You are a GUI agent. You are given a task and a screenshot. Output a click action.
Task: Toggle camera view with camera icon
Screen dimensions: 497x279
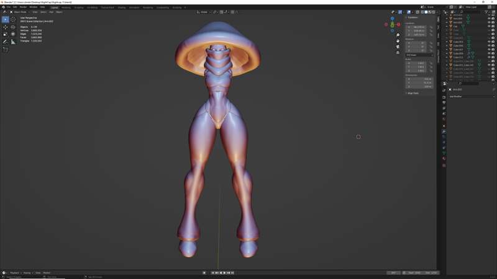(398, 47)
